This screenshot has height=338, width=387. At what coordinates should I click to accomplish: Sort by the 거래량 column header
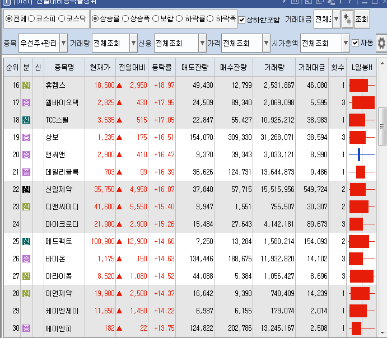point(274,67)
